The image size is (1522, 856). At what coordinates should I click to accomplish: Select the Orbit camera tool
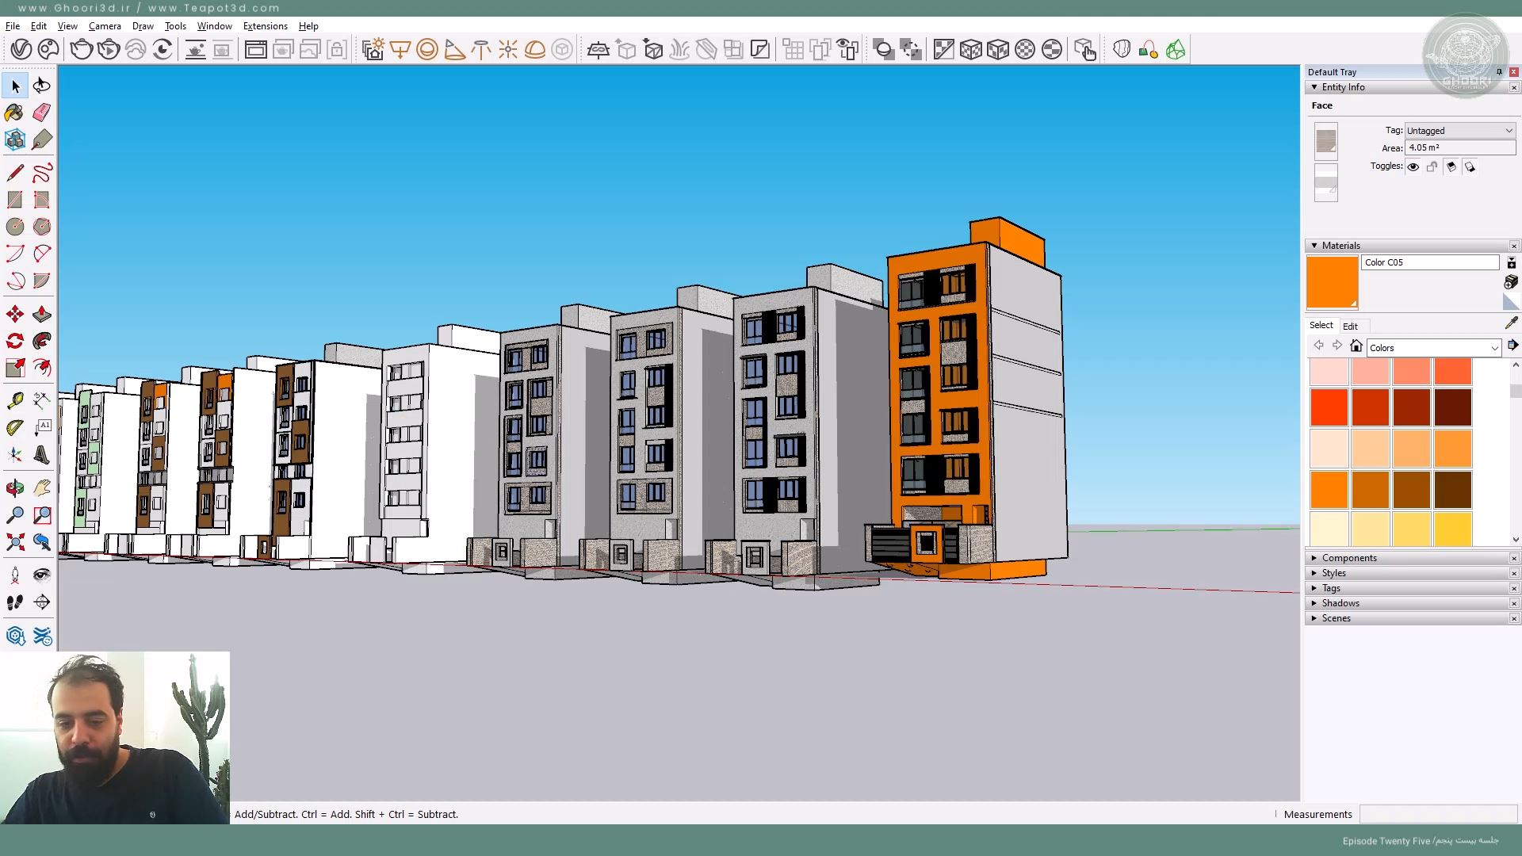tap(14, 488)
